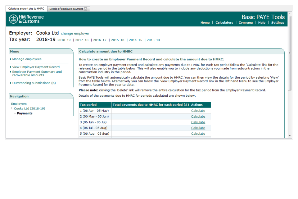
Task: Calculate tax period 3 (06 Jun - 05 Jul)
Action: click(198, 122)
